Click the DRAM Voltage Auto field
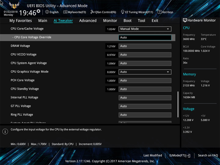220x165 pixels. pyautogui.click(x=145, y=46)
